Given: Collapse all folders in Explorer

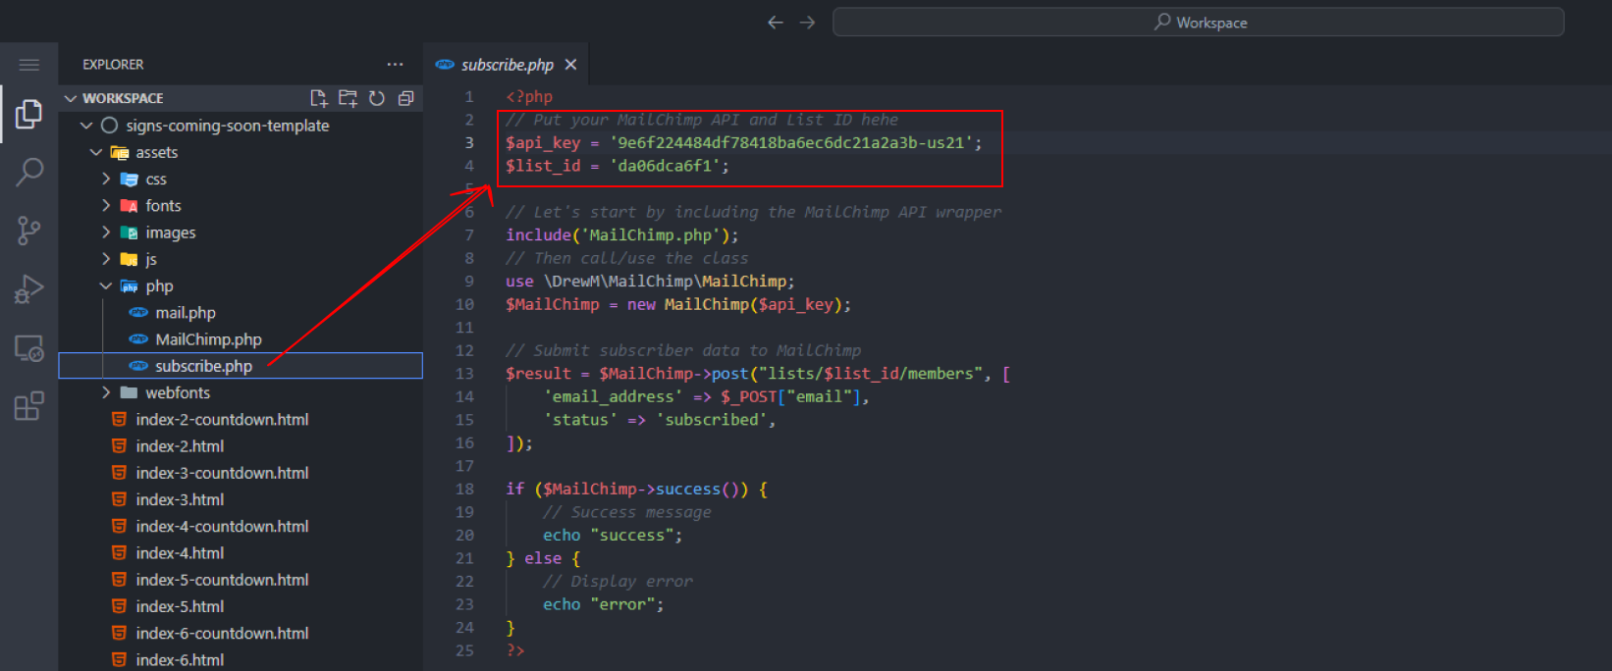Looking at the screenshot, I should tap(405, 98).
